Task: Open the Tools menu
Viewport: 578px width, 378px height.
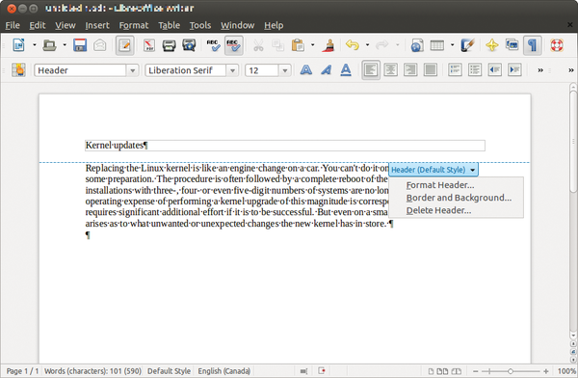Action: tap(200, 25)
